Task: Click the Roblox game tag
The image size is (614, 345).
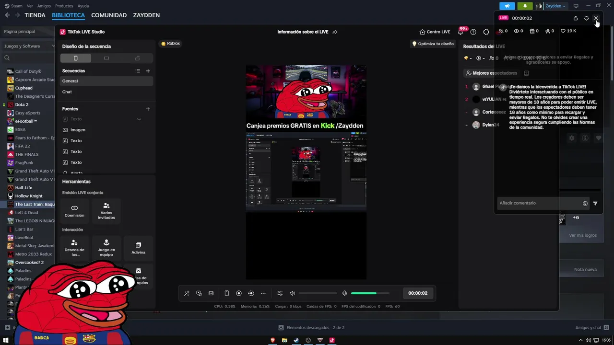Action: click(x=170, y=44)
